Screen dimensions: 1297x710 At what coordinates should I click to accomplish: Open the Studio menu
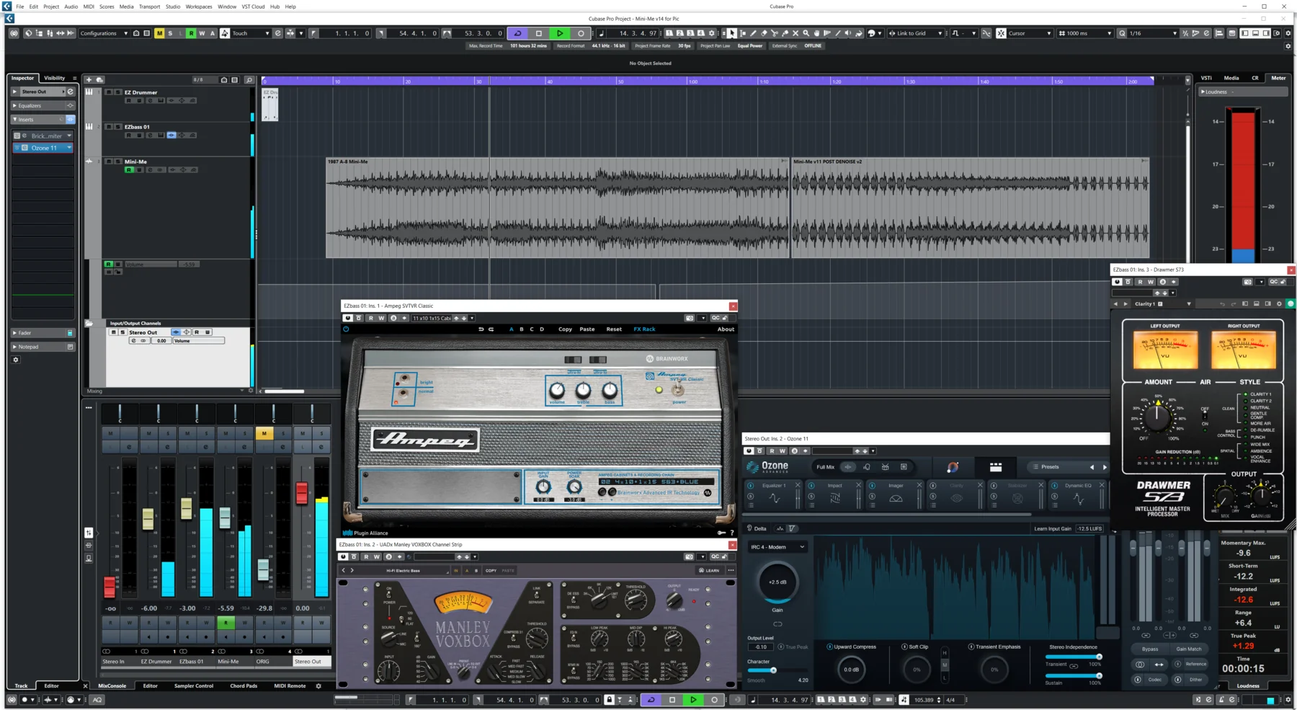point(172,6)
